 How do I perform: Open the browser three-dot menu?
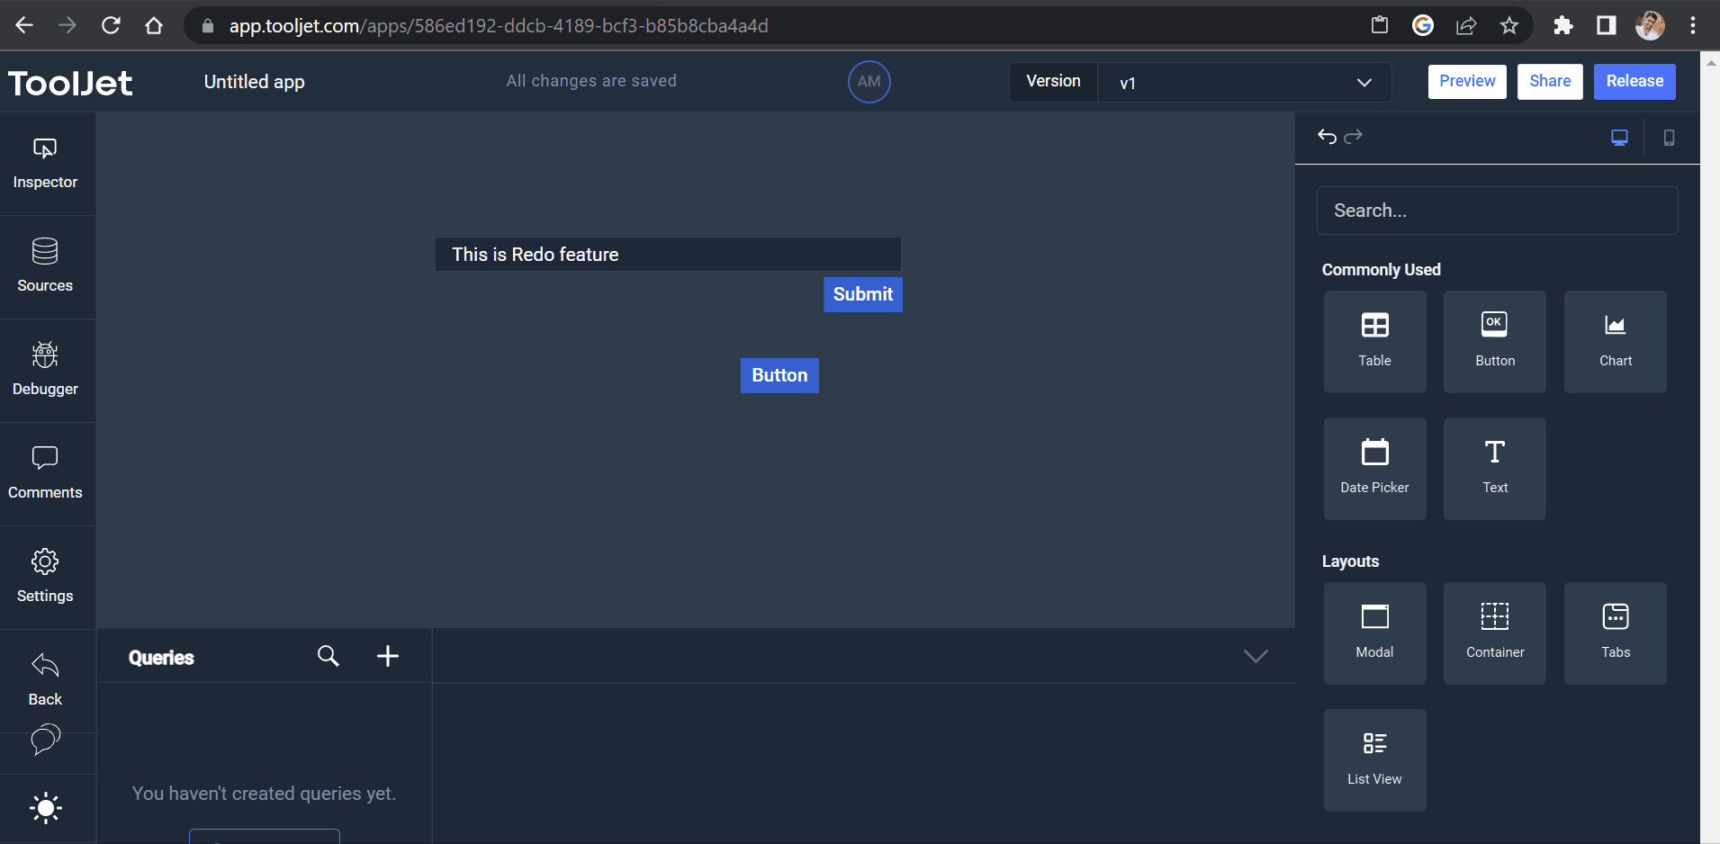click(x=1693, y=25)
